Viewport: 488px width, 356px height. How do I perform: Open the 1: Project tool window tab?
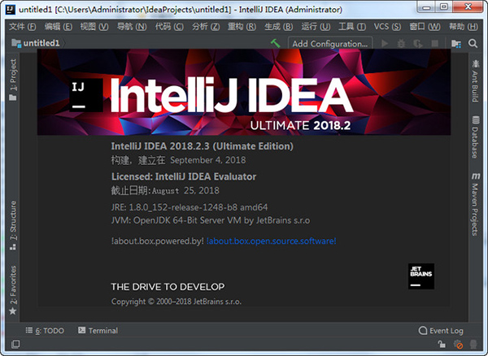[x=13, y=80]
